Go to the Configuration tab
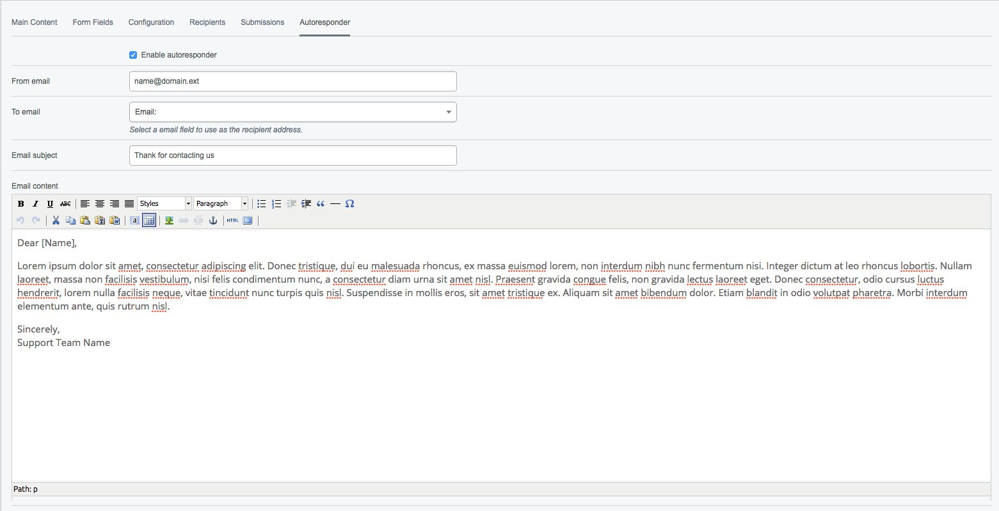 coord(151,22)
